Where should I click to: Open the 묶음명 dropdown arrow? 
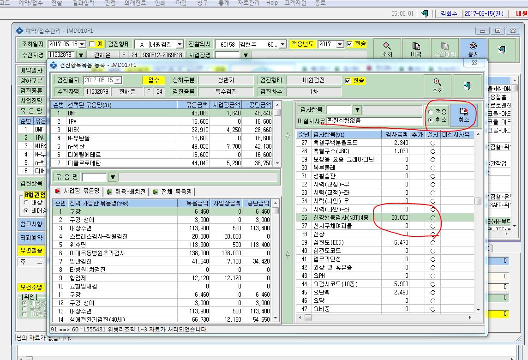113,177
